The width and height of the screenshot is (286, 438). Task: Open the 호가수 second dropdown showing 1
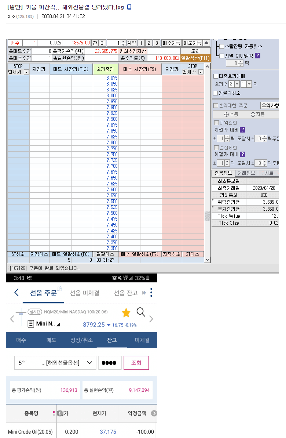(x=249, y=84)
